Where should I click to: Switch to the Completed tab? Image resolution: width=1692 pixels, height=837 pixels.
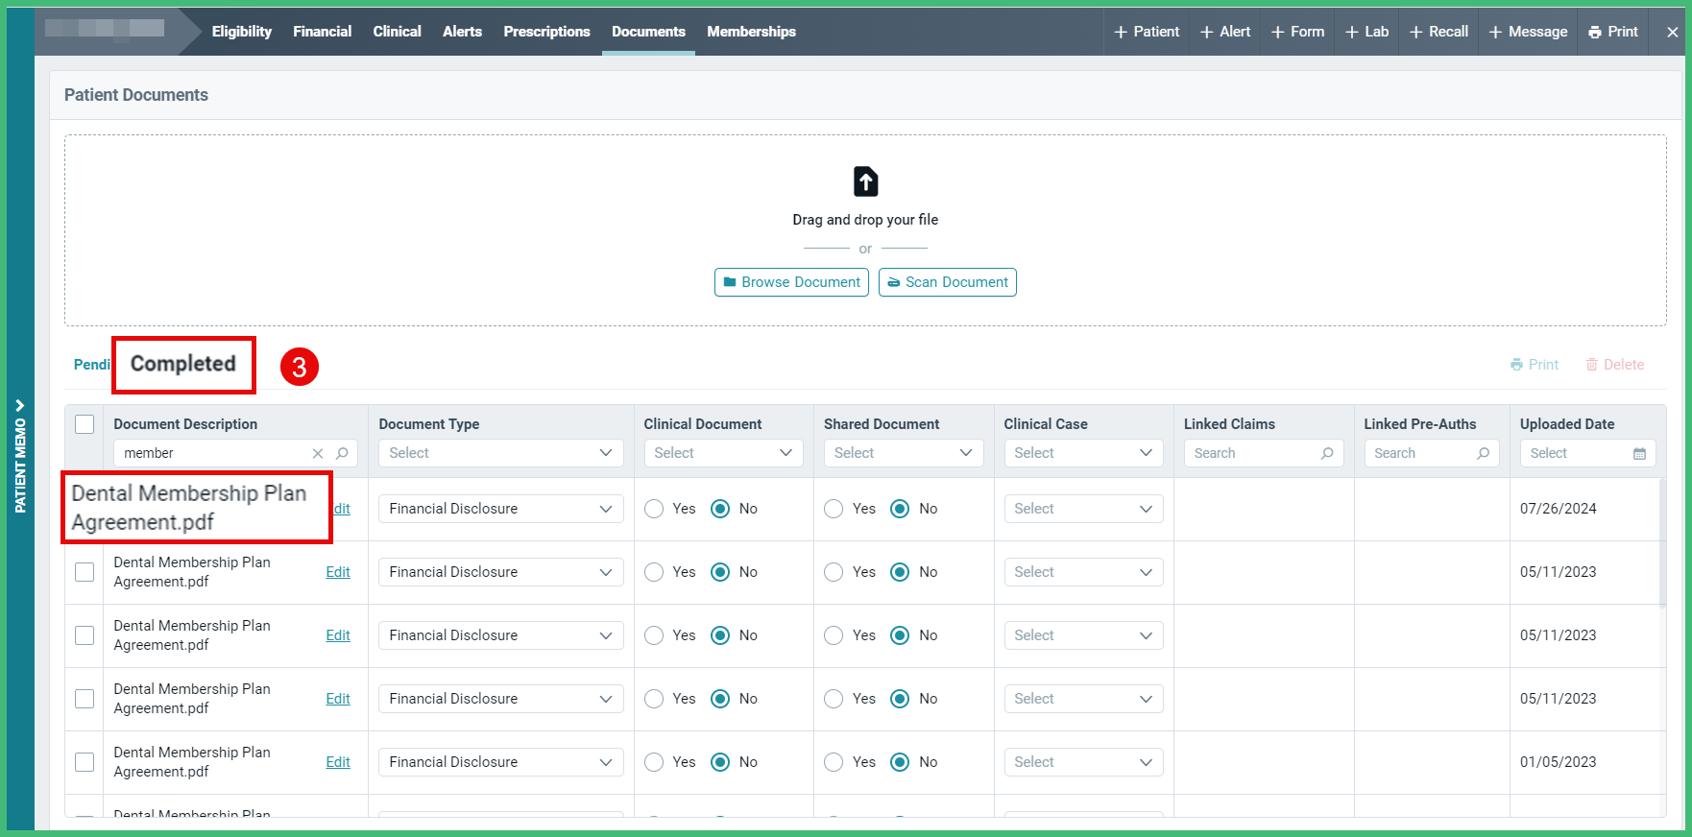click(183, 364)
